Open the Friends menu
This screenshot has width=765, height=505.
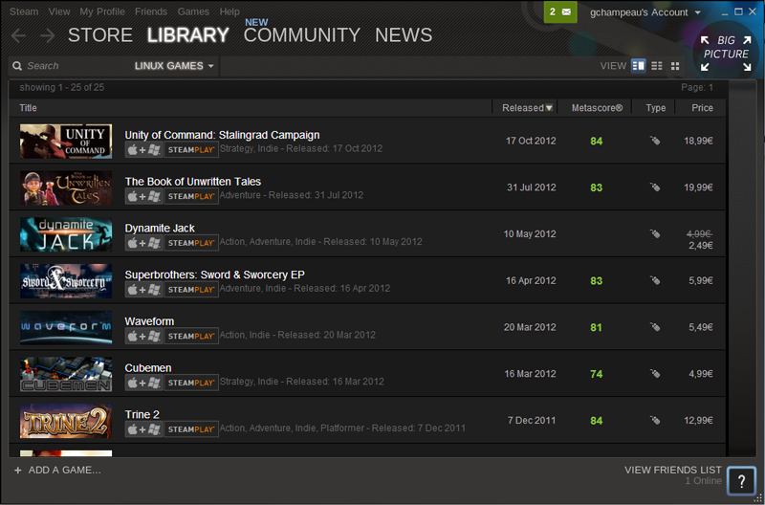click(x=151, y=11)
